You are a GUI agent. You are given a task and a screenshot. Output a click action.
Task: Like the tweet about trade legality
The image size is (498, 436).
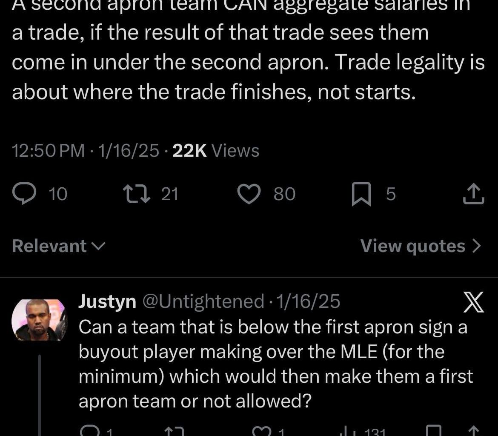[249, 194]
